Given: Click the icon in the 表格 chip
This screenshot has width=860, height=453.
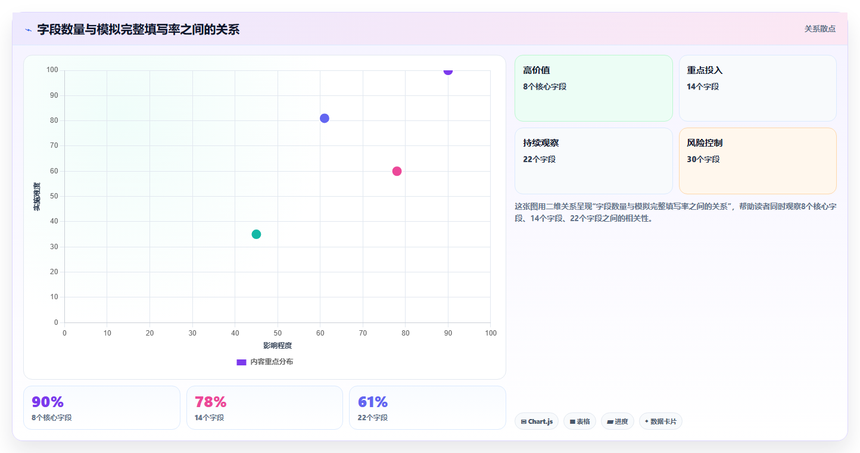Looking at the screenshot, I should [x=572, y=421].
